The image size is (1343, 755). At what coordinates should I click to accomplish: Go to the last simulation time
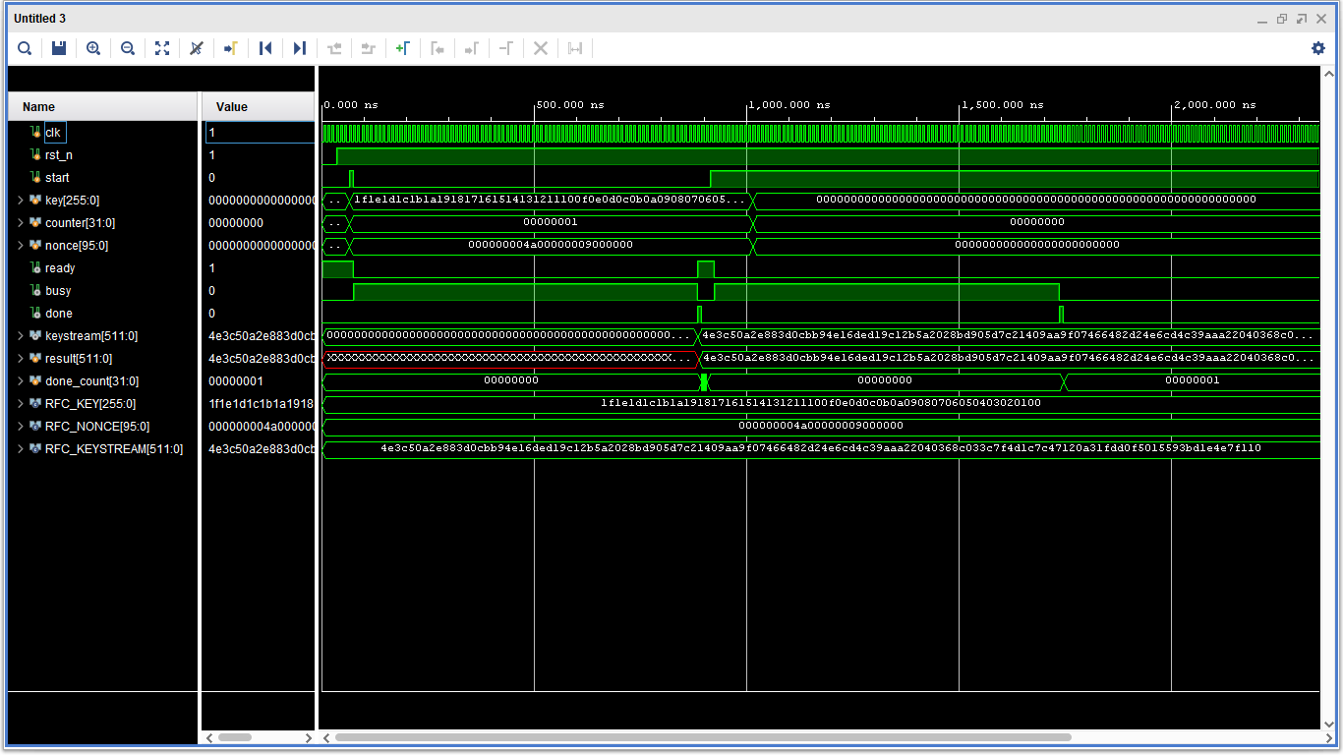[300, 48]
